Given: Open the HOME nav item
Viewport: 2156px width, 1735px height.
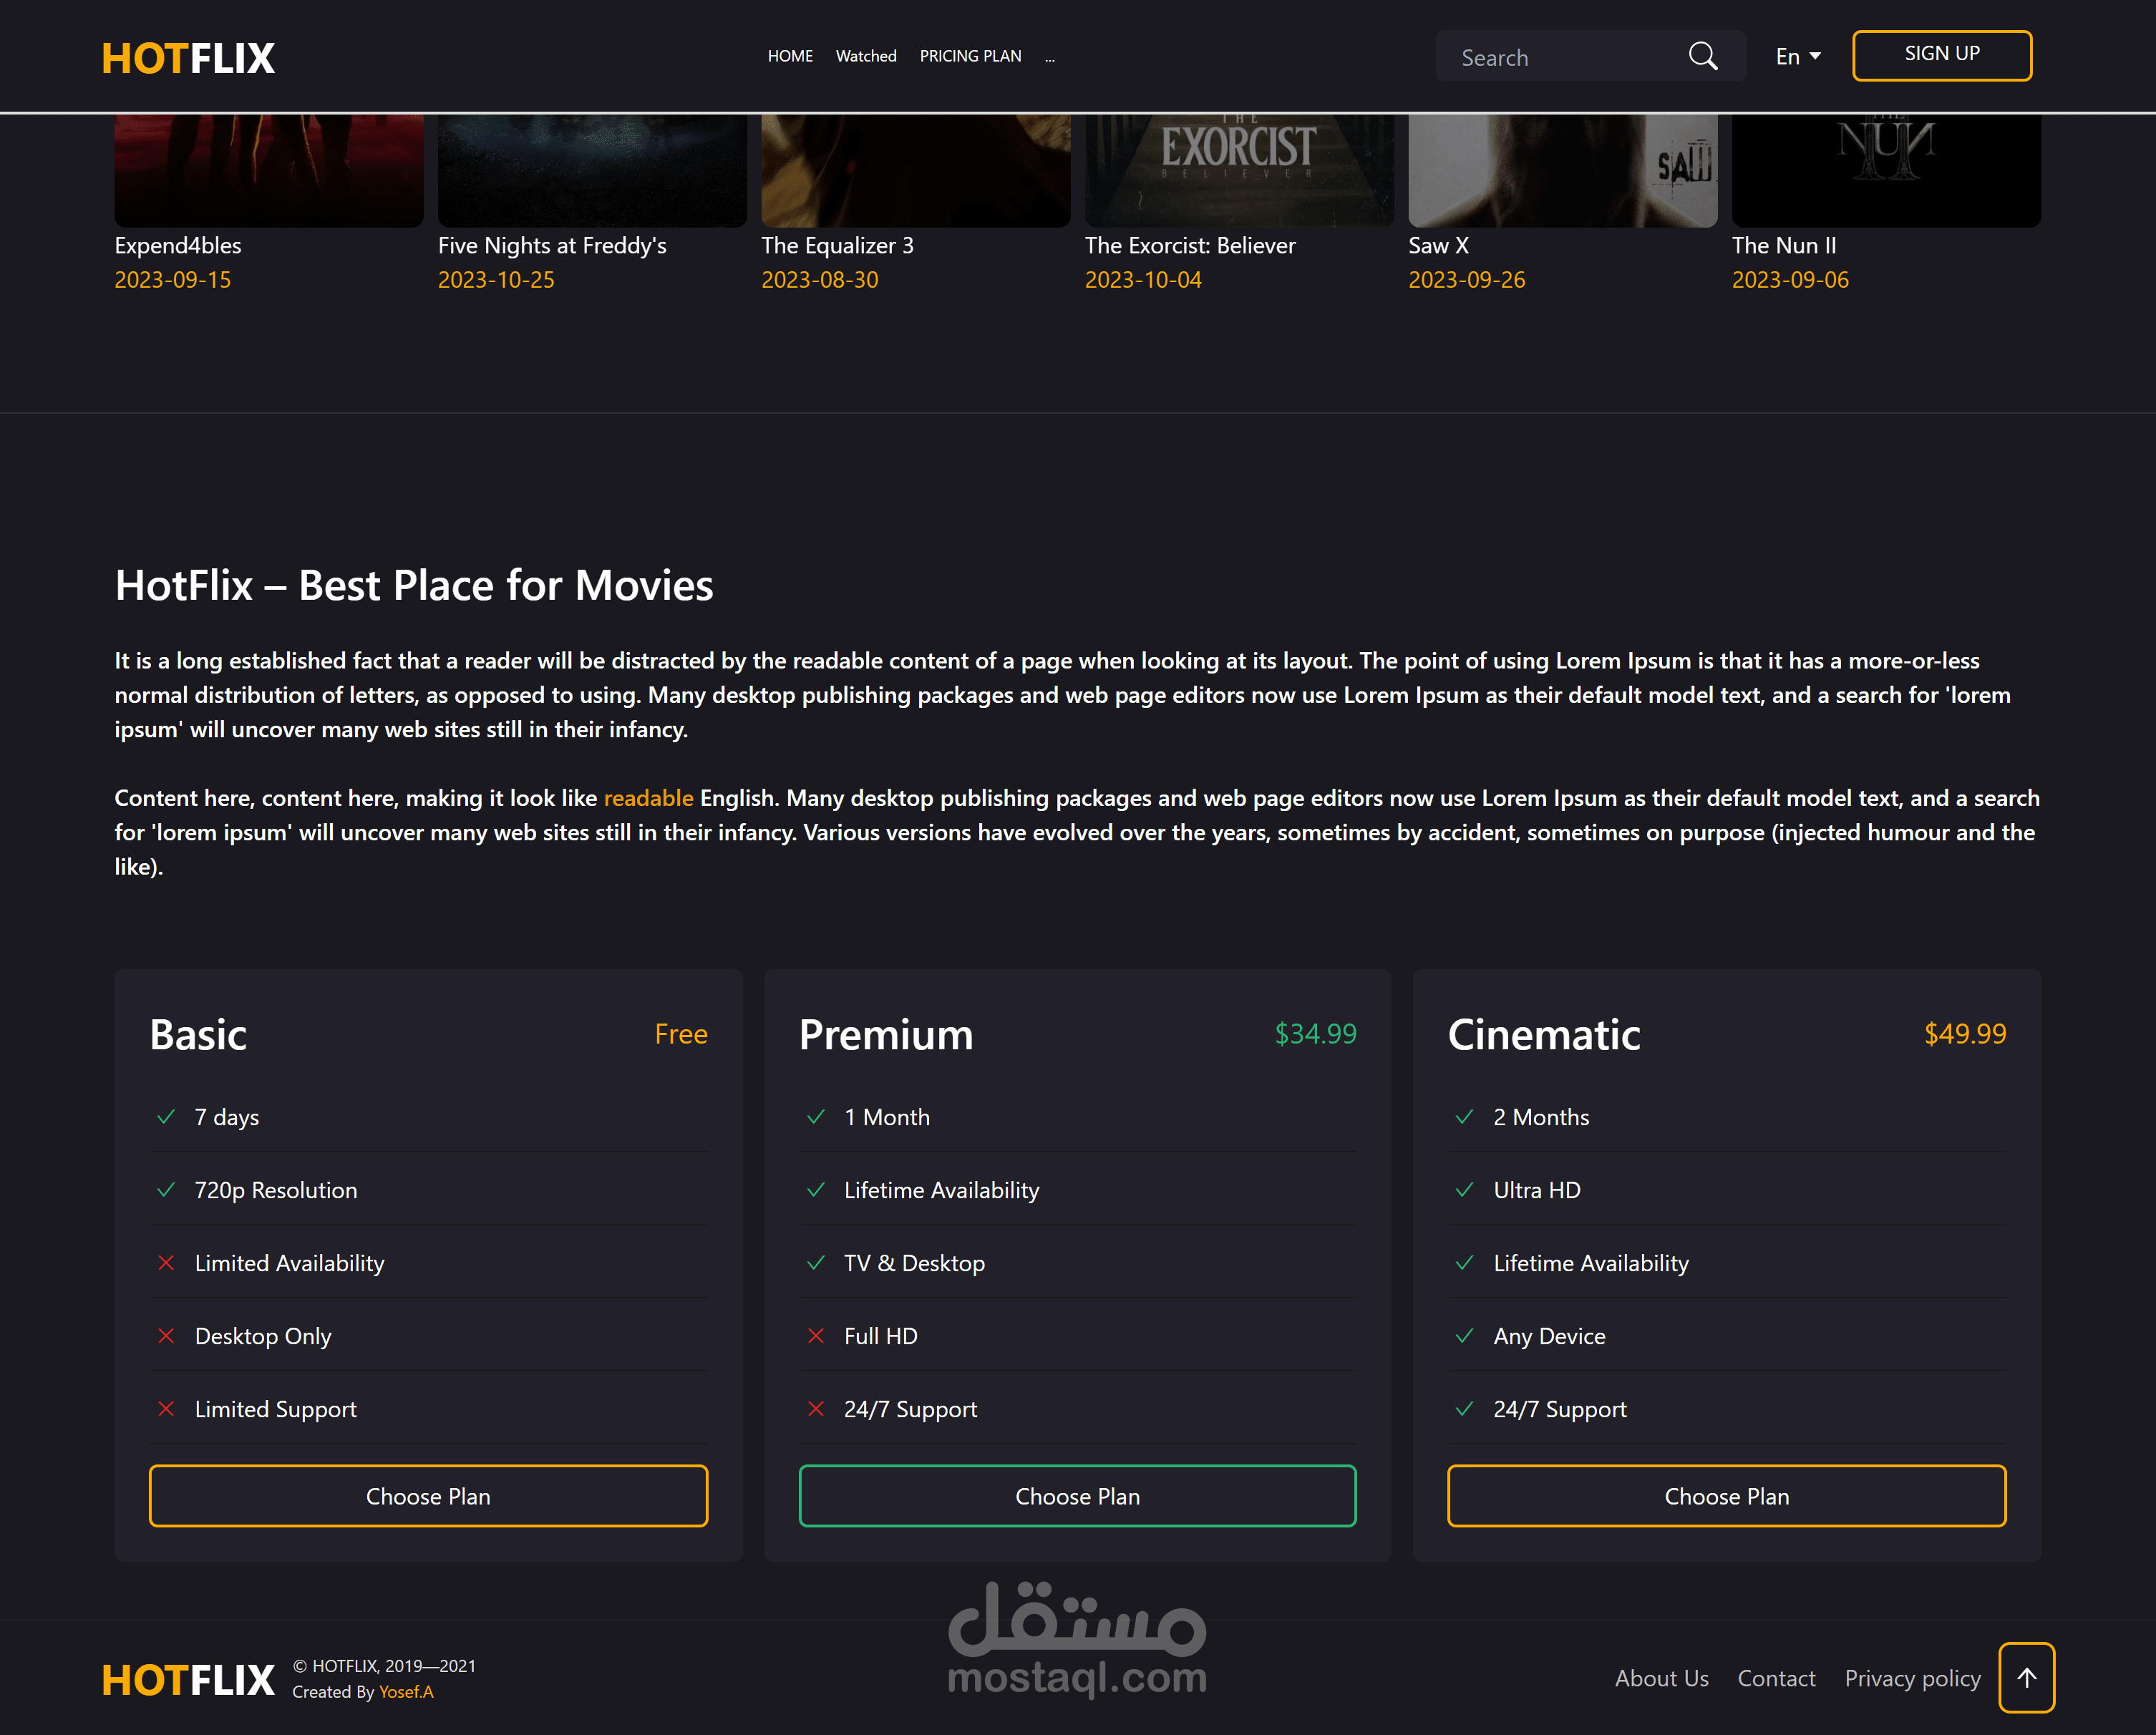Looking at the screenshot, I should click(x=790, y=56).
